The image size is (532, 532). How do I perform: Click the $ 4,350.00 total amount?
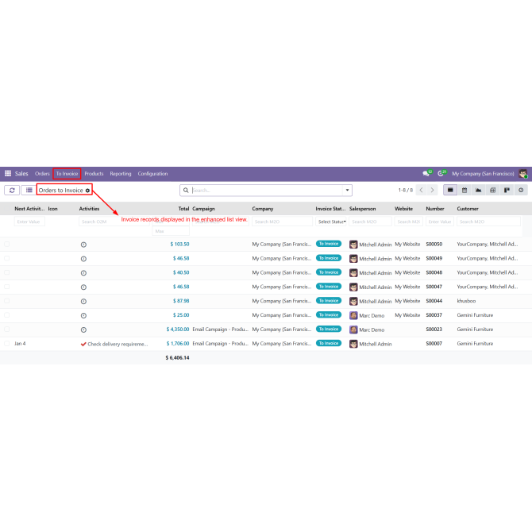coord(177,329)
